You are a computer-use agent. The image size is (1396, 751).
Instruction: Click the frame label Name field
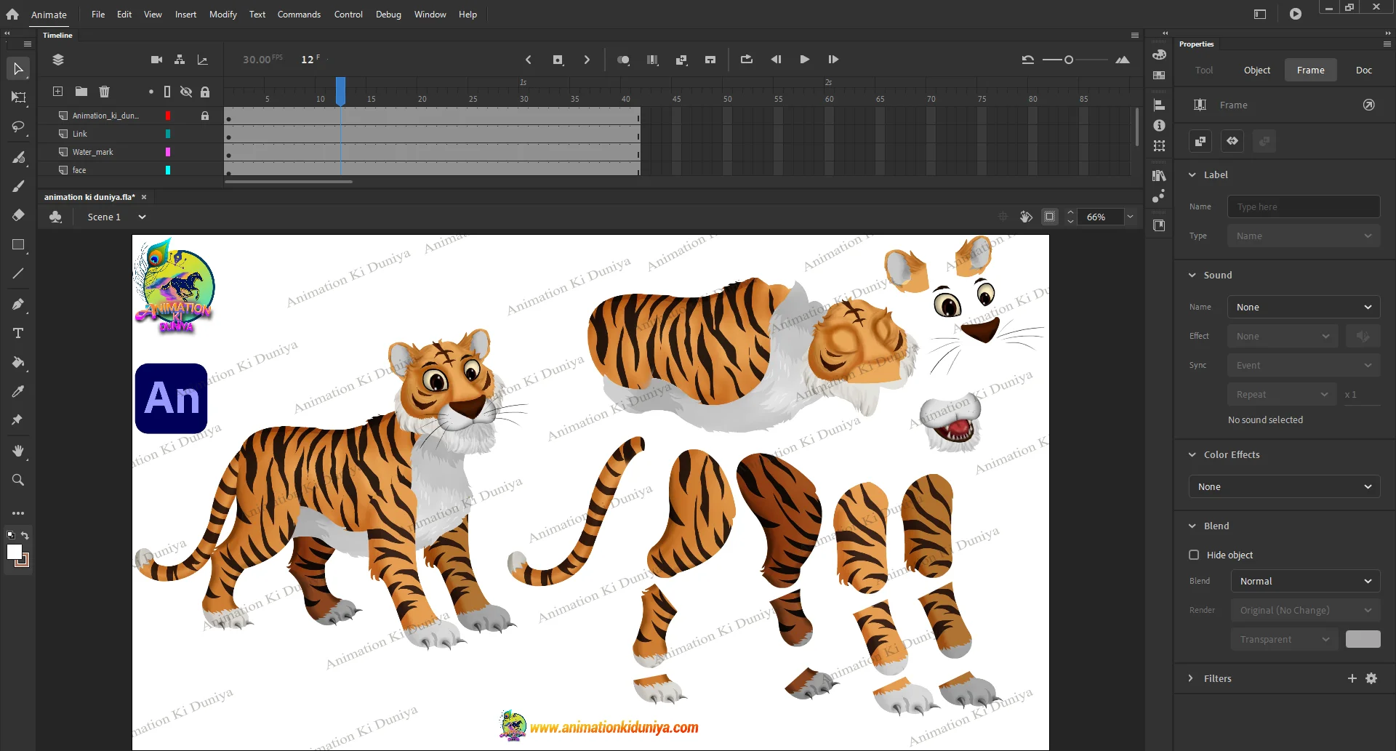[x=1303, y=206]
